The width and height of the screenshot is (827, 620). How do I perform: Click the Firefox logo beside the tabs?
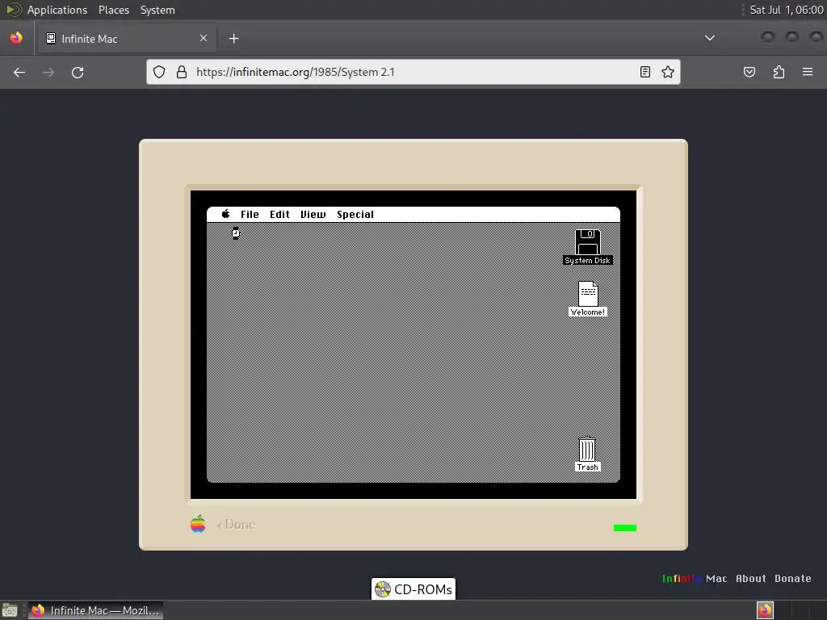click(x=16, y=38)
